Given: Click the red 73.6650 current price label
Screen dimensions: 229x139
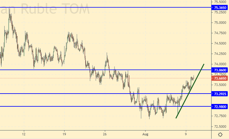Looking at the screenshot, I should [220, 78].
